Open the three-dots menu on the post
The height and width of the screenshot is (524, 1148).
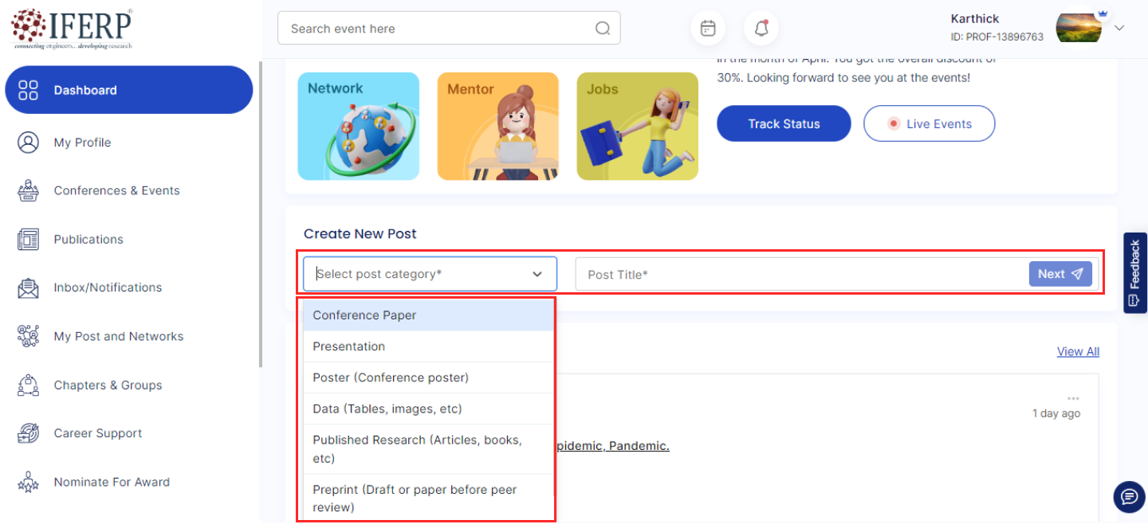pos(1073,398)
